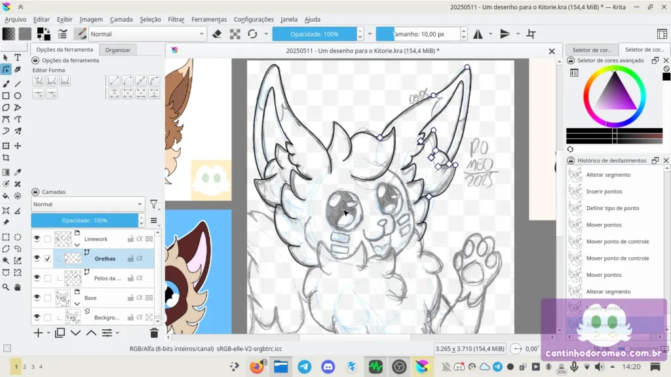
Task: Toggle the Eraser mode icon
Action: click(x=217, y=34)
